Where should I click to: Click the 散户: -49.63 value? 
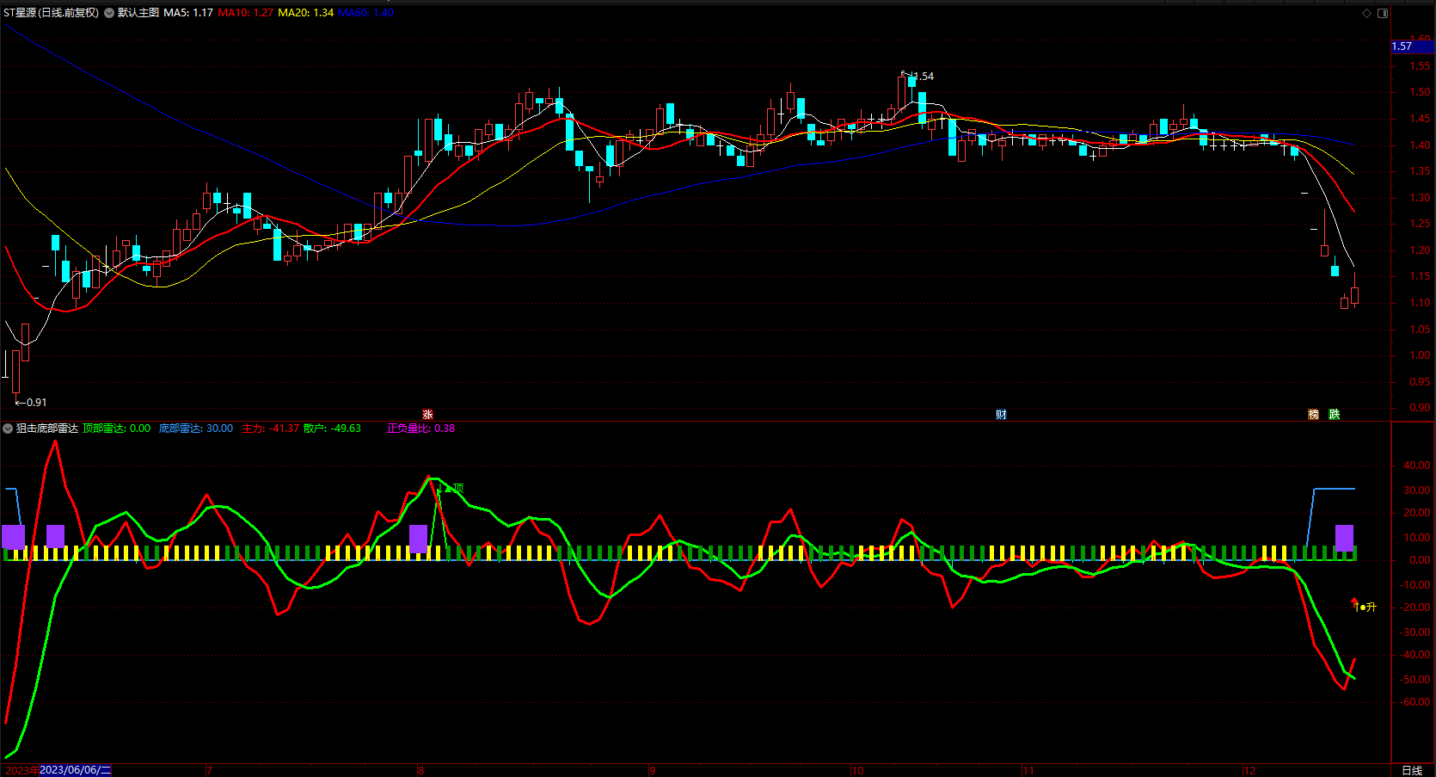(333, 429)
